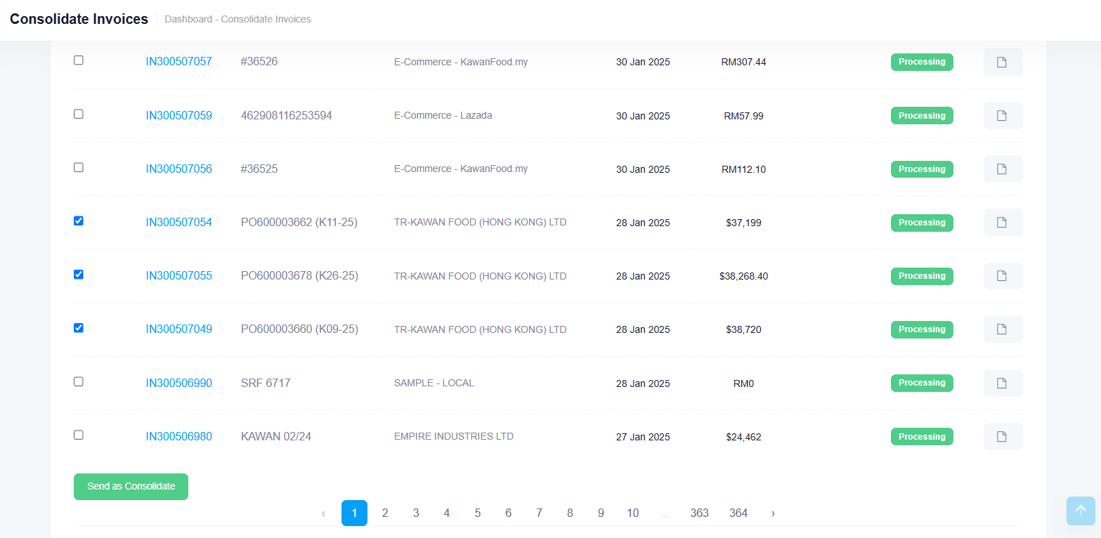This screenshot has width=1101, height=538.
Task: Click Send as Consolidate button
Action: (x=131, y=487)
